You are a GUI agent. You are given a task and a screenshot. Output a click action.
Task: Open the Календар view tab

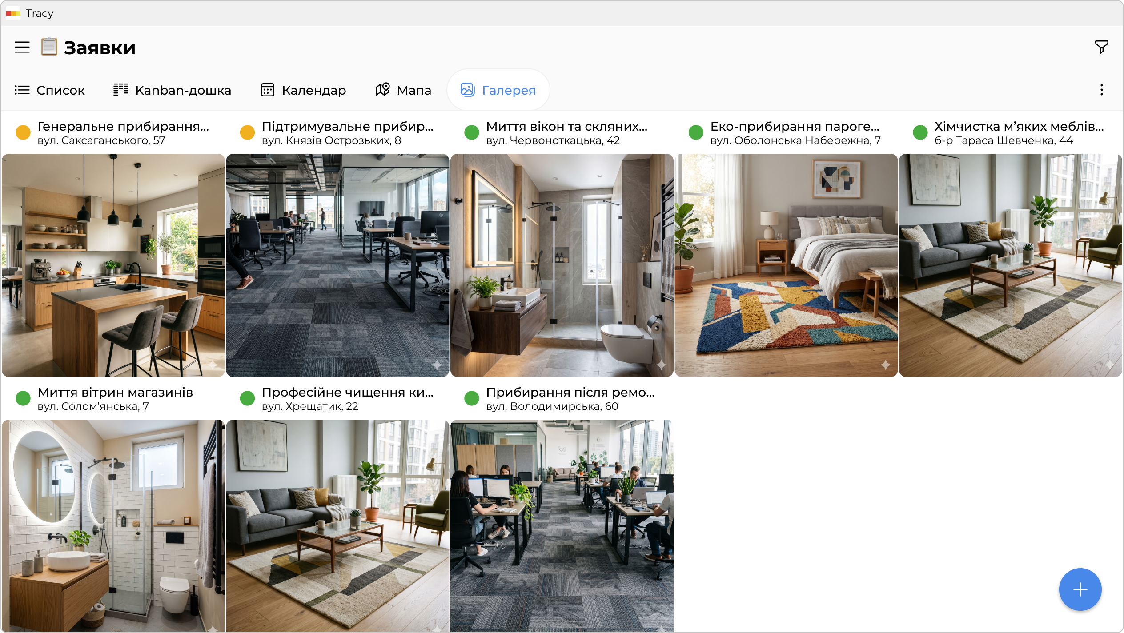coord(303,90)
